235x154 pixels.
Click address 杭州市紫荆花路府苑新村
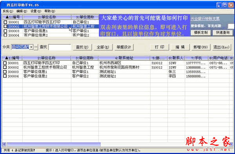click(119, 67)
